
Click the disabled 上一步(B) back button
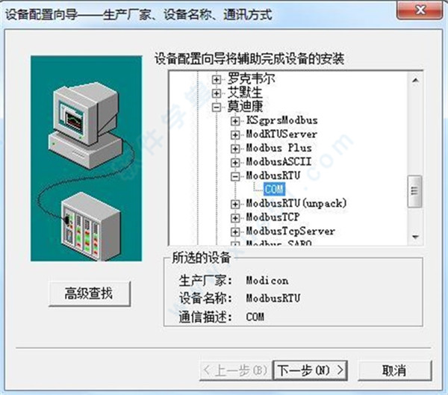pos(236,370)
